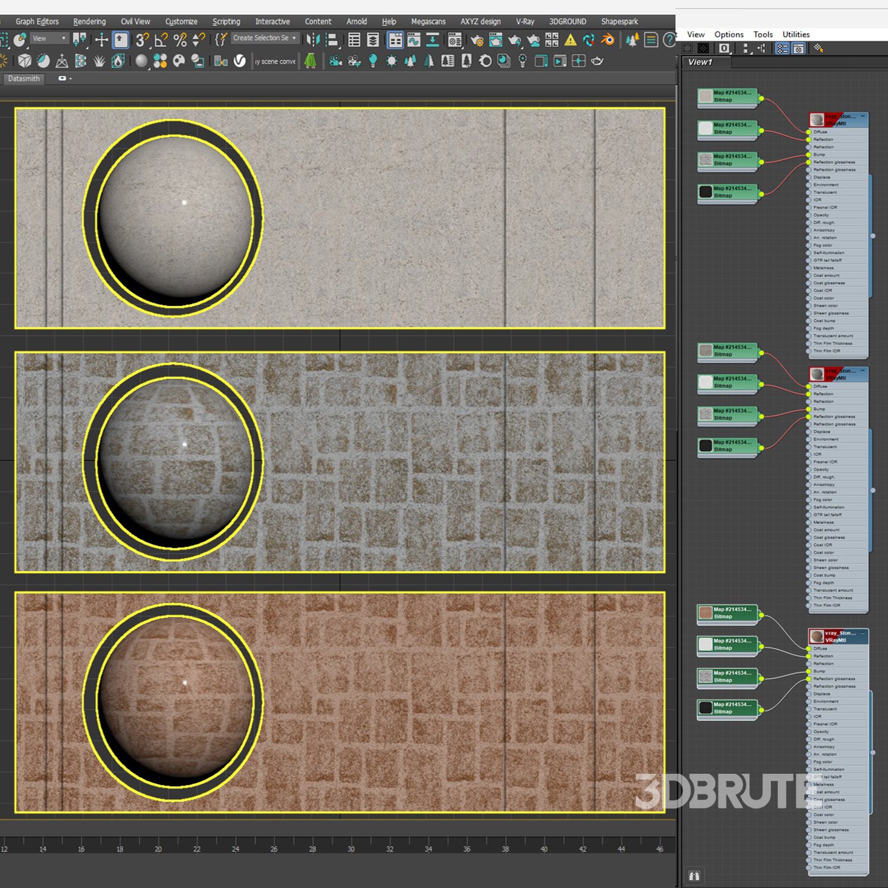The width and height of the screenshot is (888, 888).
Task: Click the Datasmith tab button
Action: 24,79
